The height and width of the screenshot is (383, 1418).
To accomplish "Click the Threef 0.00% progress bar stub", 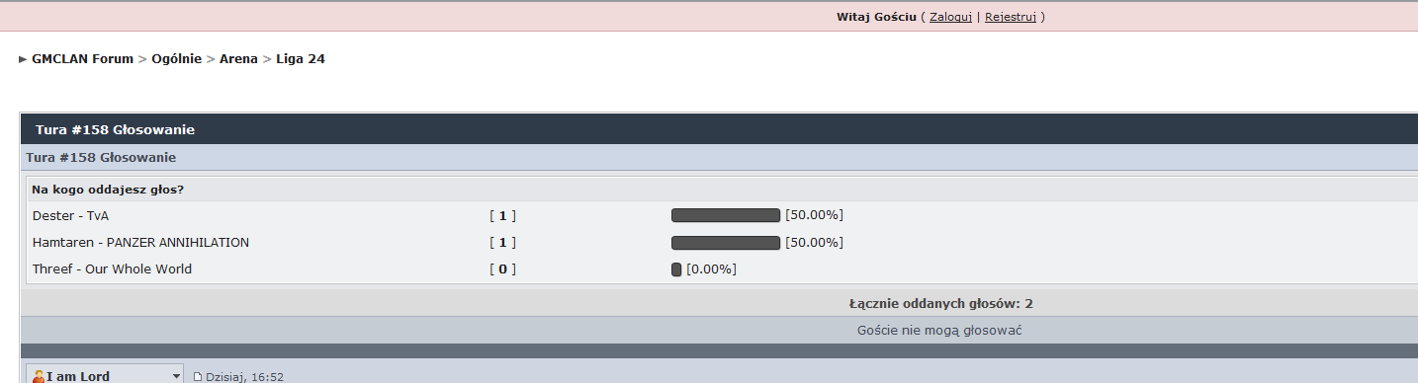I will coord(676,268).
